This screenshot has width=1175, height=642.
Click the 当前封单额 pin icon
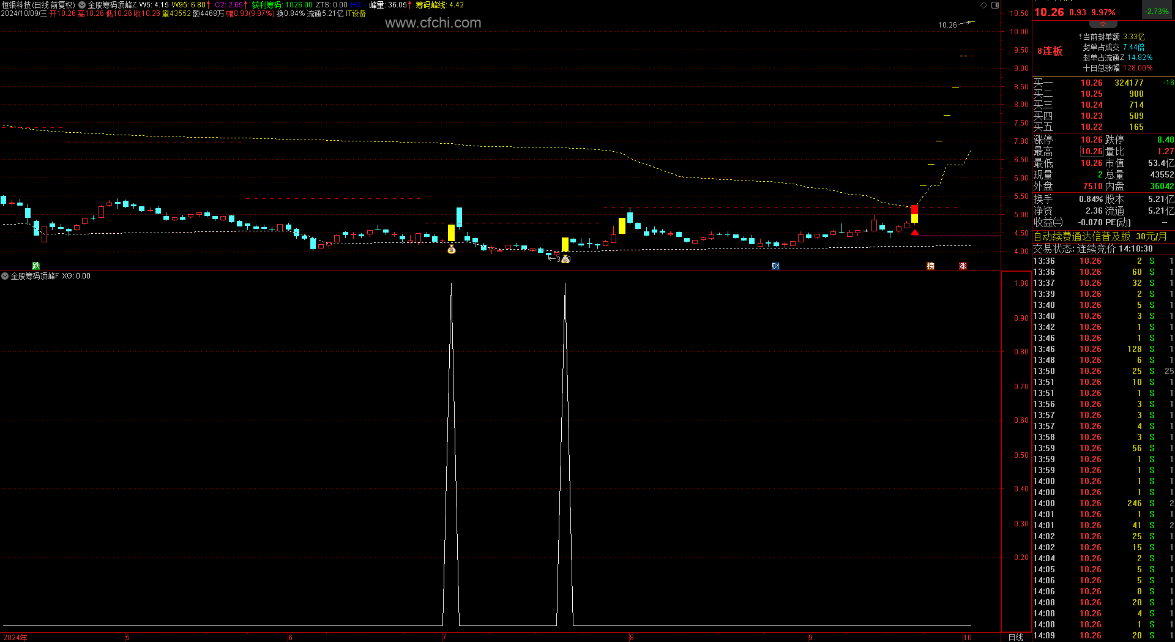pyautogui.click(x=1080, y=37)
